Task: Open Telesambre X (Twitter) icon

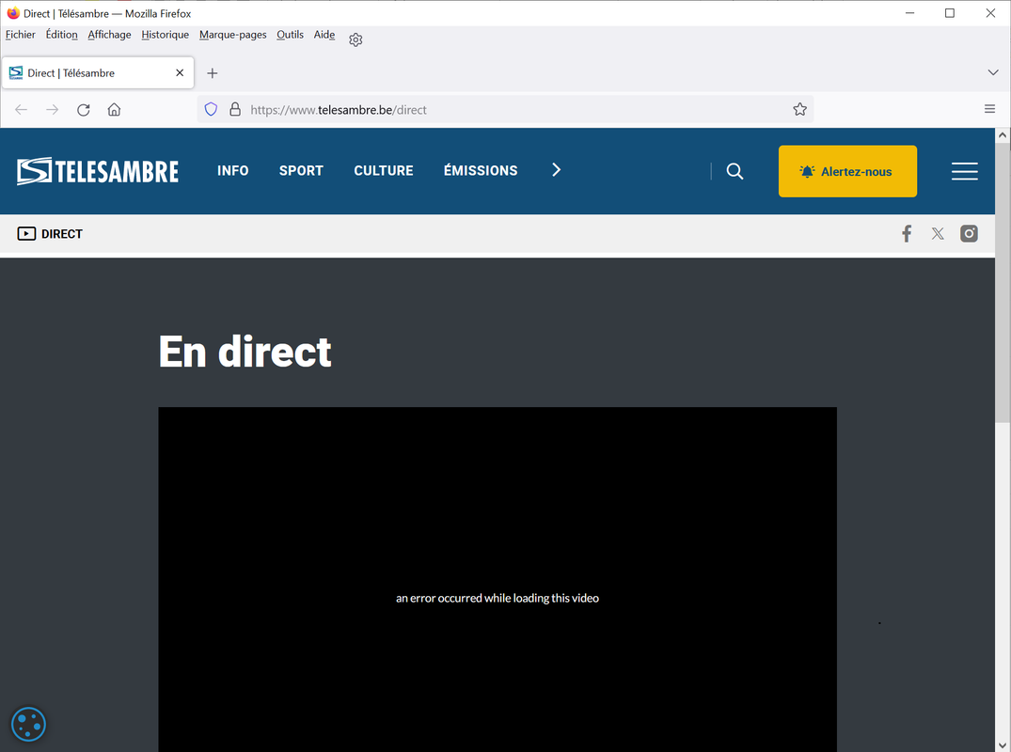Action: coord(938,233)
